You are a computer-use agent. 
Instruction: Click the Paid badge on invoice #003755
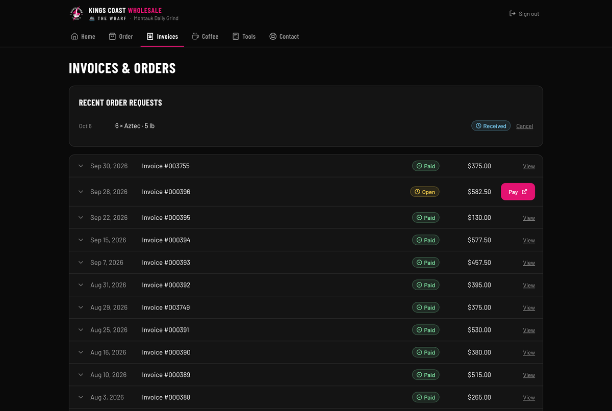[x=426, y=166]
